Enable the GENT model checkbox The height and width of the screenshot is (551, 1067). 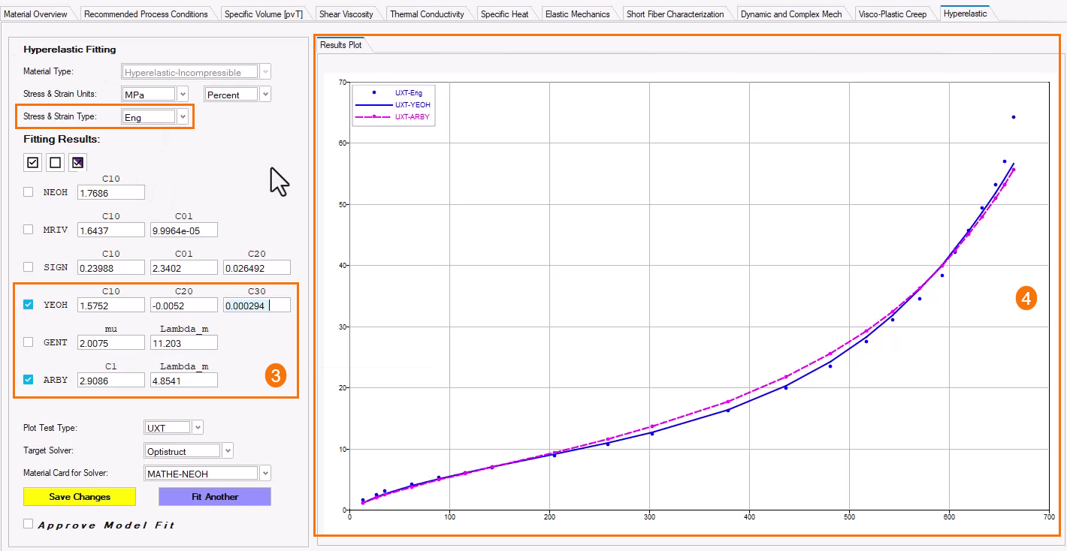[29, 342]
